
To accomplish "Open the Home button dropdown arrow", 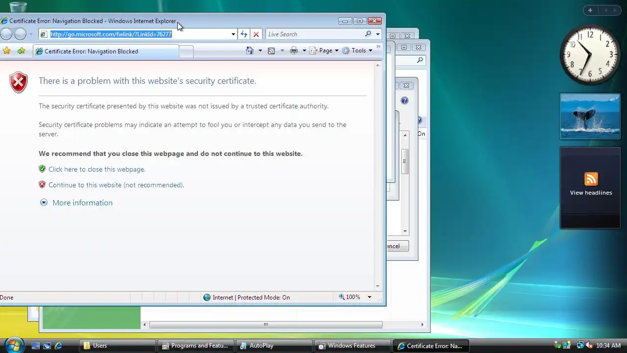I will 260,50.
